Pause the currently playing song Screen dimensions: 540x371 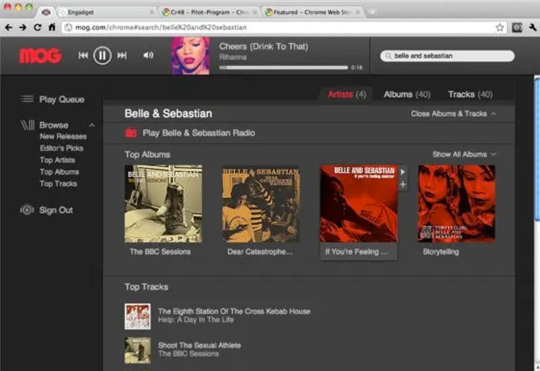click(x=102, y=55)
